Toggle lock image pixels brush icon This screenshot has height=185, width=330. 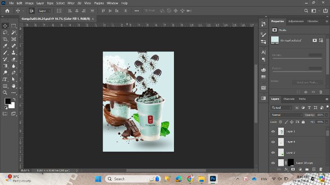pyautogui.click(x=286, y=122)
